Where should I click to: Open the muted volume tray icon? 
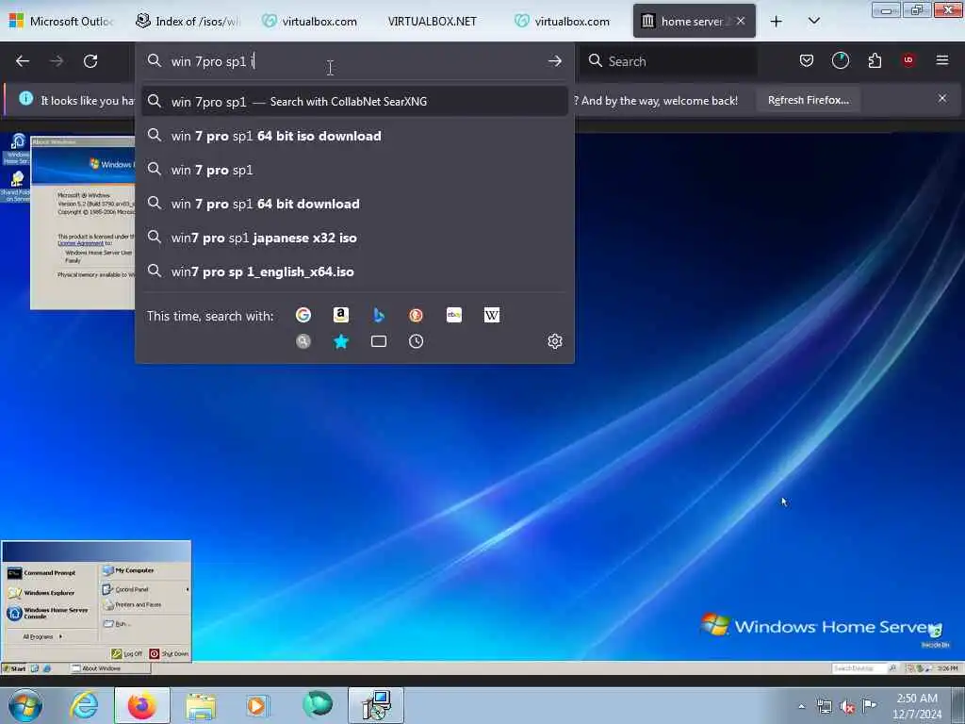coord(847,707)
